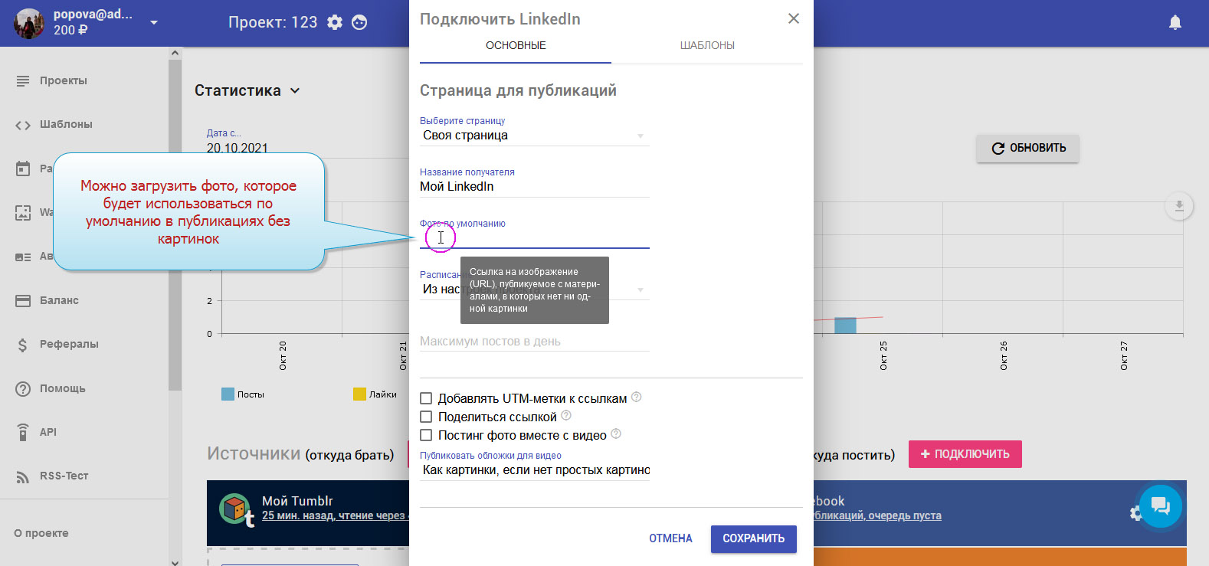Image resolution: width=1209 pixels, height=566 pixels.
Task: Click the ОТМЕНА button
Action: click(x=670, y=538)
